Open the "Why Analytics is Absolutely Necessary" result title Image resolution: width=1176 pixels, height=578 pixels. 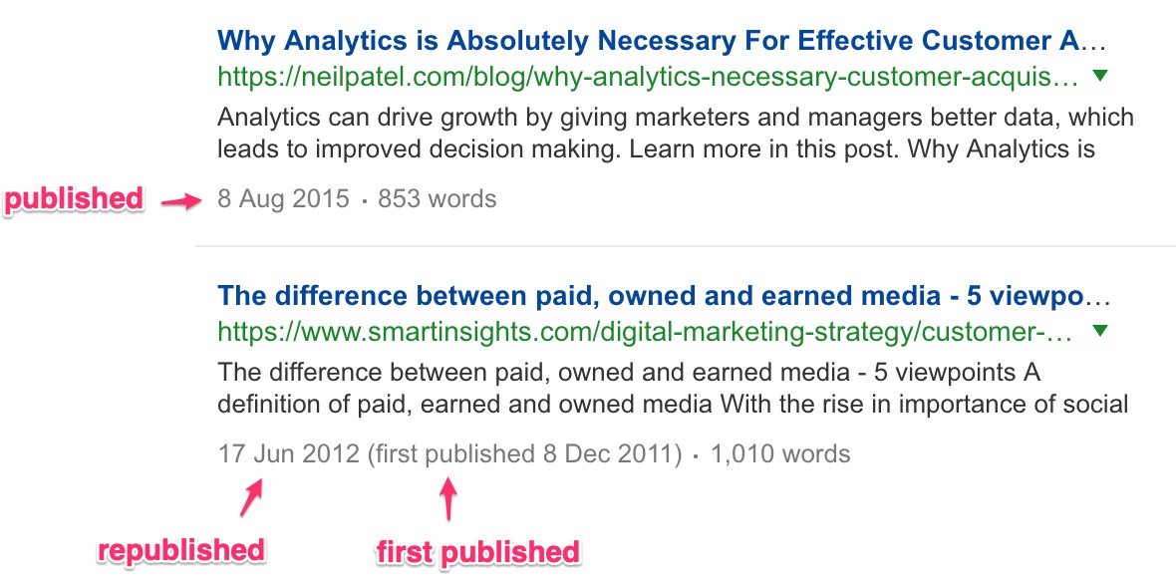[x=661, y=41]
